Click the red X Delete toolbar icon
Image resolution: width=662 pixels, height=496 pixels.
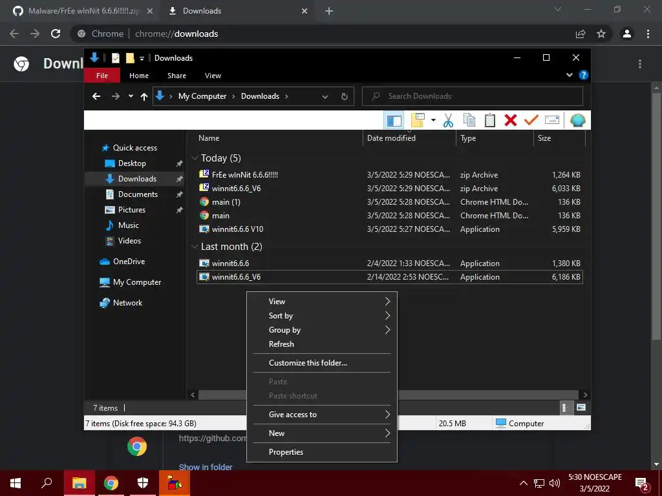click(511, 121)
